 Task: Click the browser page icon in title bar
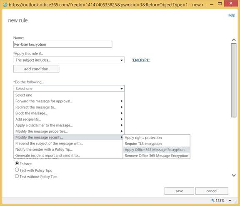pos(5,5)
